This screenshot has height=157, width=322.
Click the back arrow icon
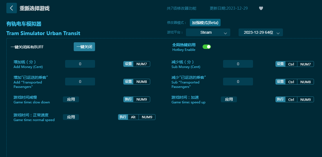(x=11, y=8)
